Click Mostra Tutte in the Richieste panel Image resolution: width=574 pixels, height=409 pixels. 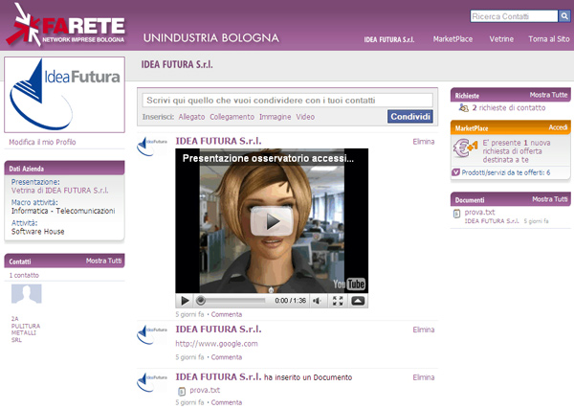coord(548,95)
